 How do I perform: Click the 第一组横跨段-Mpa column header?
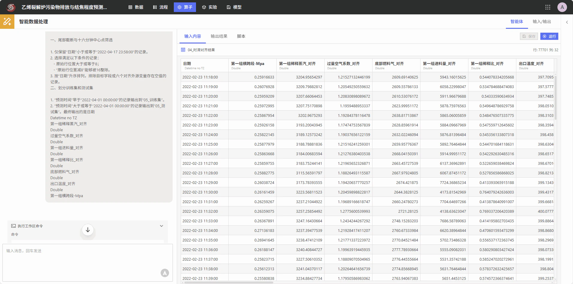click(252, 65)
